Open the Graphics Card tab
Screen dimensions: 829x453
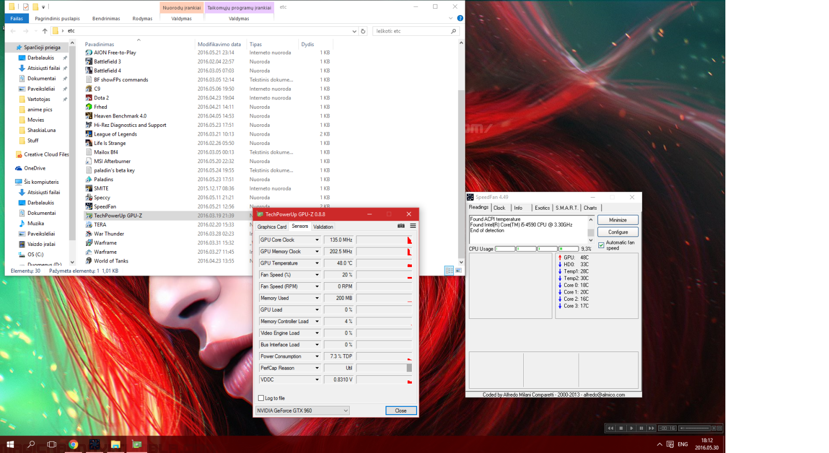coord(271,227)
